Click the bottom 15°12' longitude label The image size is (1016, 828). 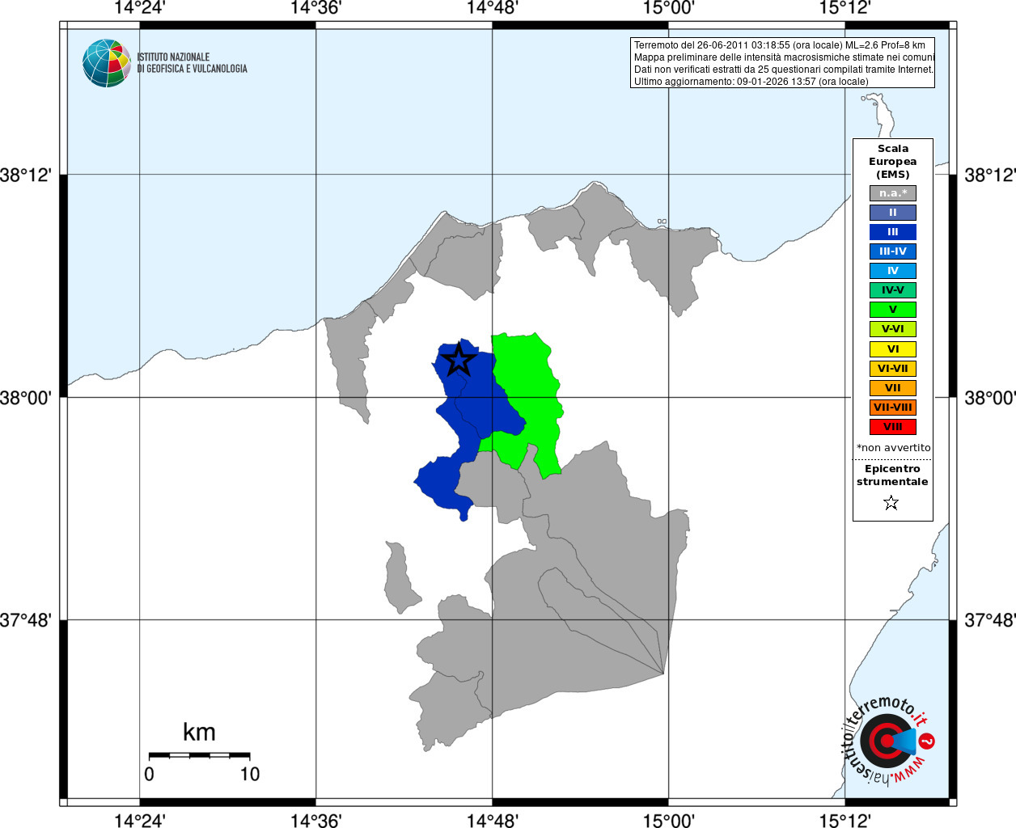pyautogui.click(x=845, y=821)
